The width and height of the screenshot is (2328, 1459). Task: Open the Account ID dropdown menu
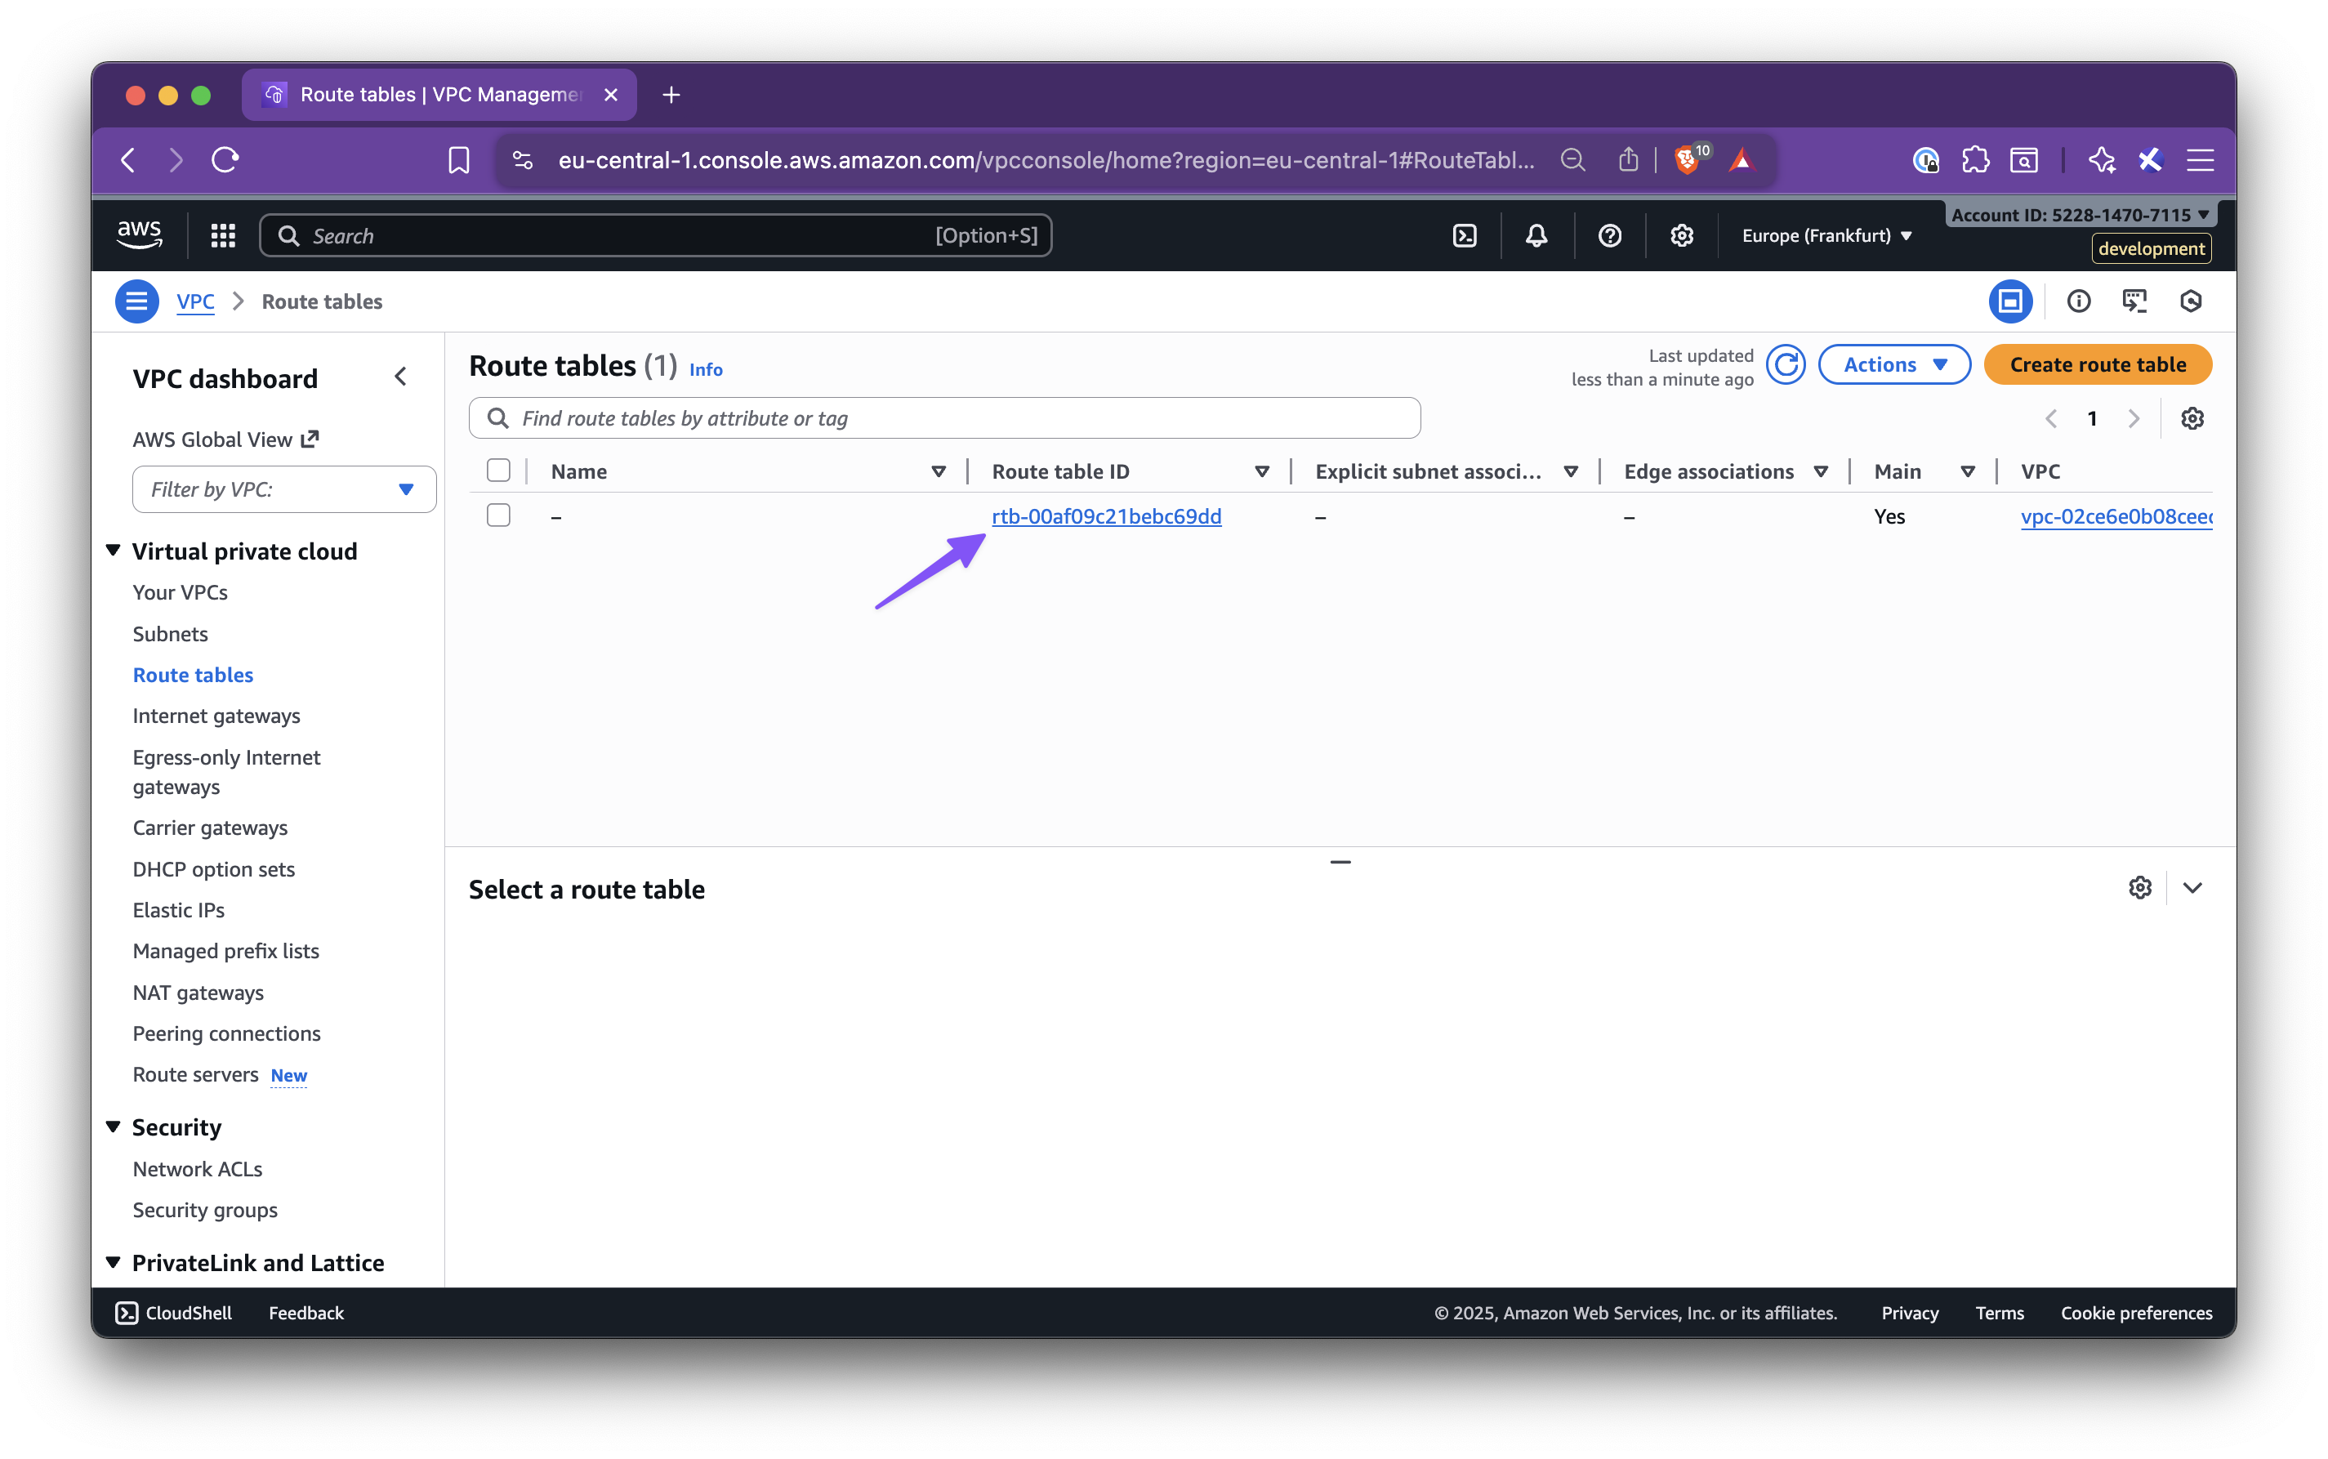click(x=2079, y=214)
